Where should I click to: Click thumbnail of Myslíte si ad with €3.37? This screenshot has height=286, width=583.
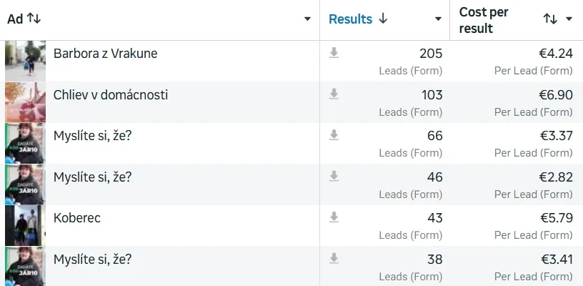[x=25, y=143]
